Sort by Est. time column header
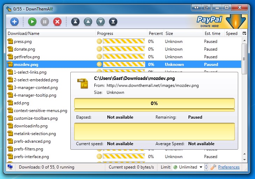This screenshot has height=179, width=255. click(x=214, y=33)
